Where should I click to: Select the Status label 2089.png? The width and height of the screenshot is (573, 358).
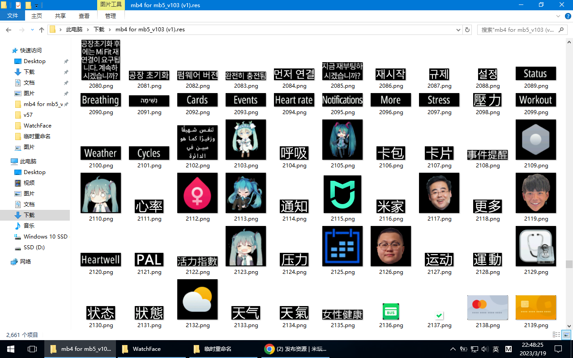(x=536, y=73)
